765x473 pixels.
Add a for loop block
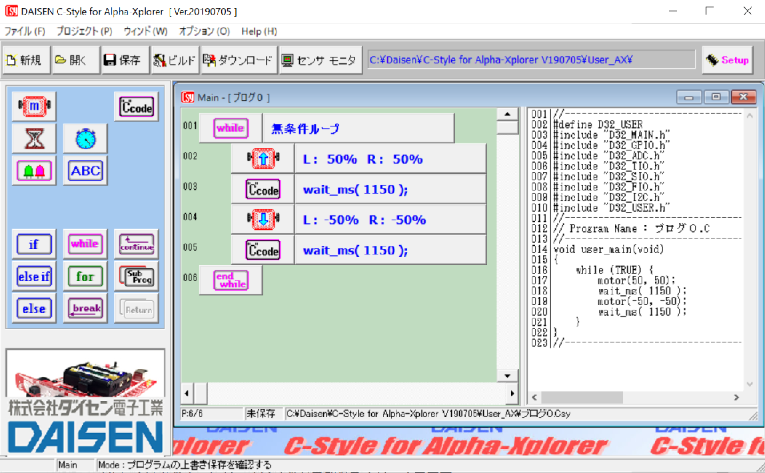click(x=85, y=276)
